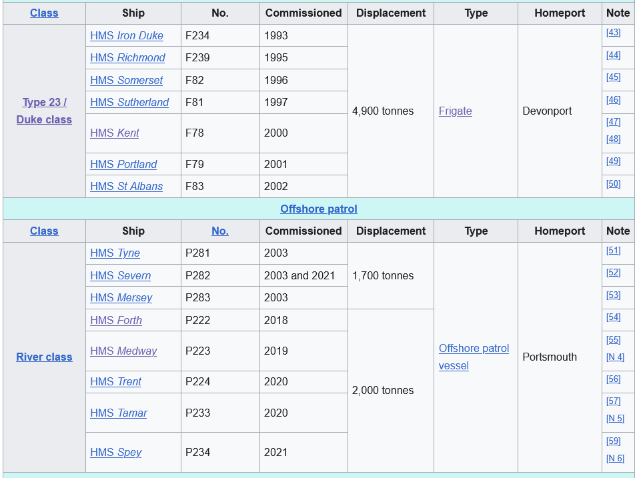Open the HMS Medway link
The image size is (635, 478).
(123, 351)
